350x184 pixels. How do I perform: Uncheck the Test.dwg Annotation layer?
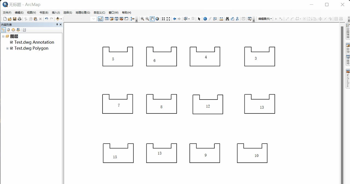coord(11,42)
